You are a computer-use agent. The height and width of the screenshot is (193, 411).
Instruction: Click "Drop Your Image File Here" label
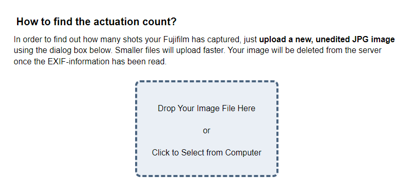tap(207, 108)
